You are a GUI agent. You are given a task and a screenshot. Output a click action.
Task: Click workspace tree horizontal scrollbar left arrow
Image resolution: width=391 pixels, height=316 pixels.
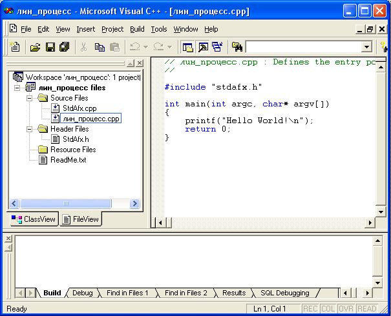(14, 204)
